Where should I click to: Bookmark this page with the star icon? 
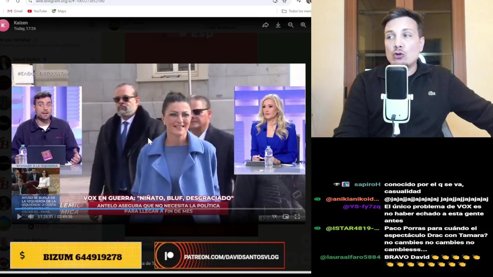pyautogui.click(x=284, y=2)
